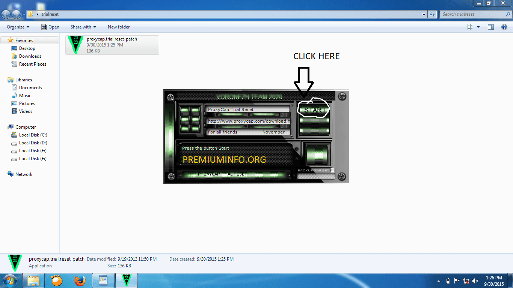Open Recent Places

[x=33, y=64]
